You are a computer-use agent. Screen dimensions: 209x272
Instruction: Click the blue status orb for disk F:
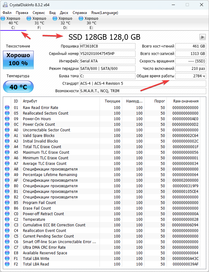(x=29, y=18)
